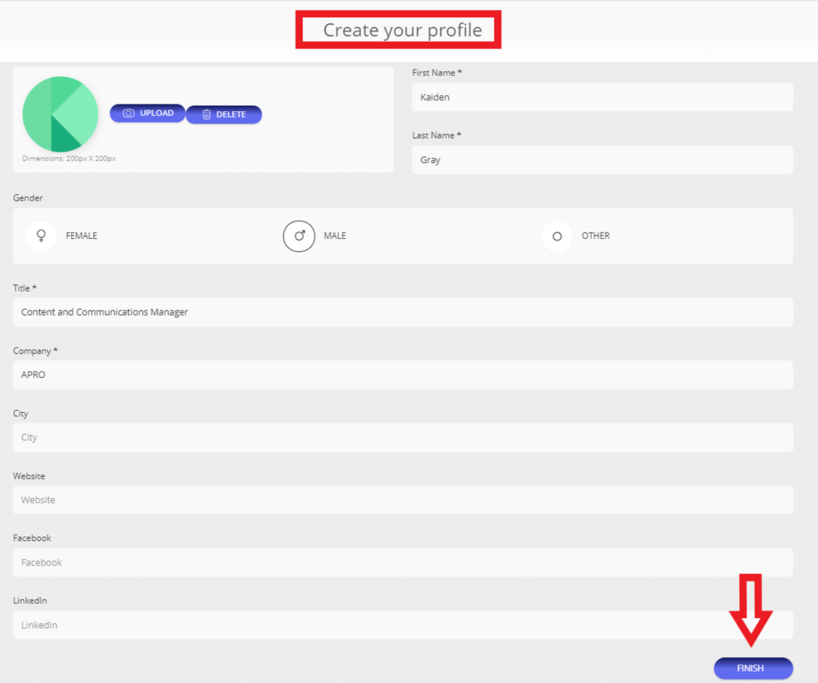Click the 'Company *' label
The height and width of the screenshot is (683, 818).
pos(35,351)
